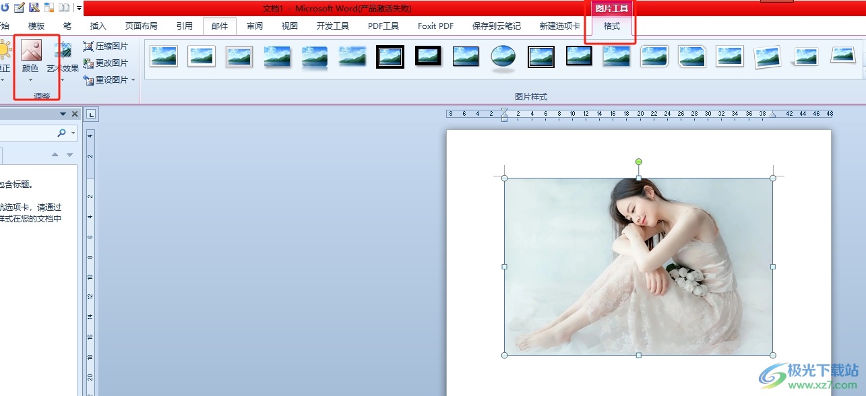Click the green rotation handle above the image

tap(639, 162)
